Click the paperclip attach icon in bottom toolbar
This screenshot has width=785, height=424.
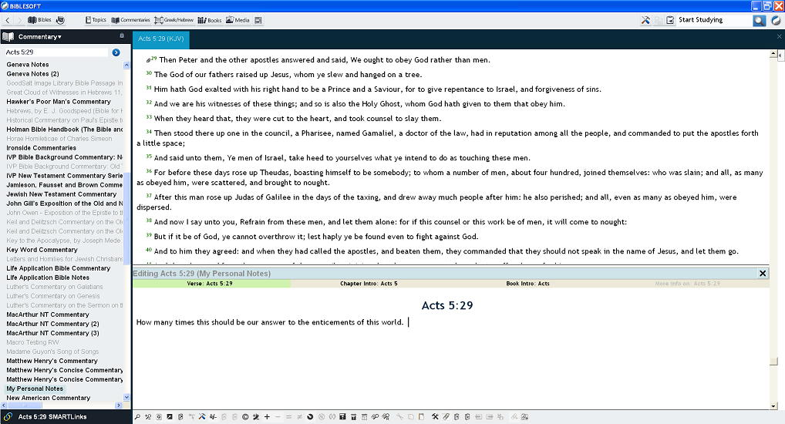[446, 416]
